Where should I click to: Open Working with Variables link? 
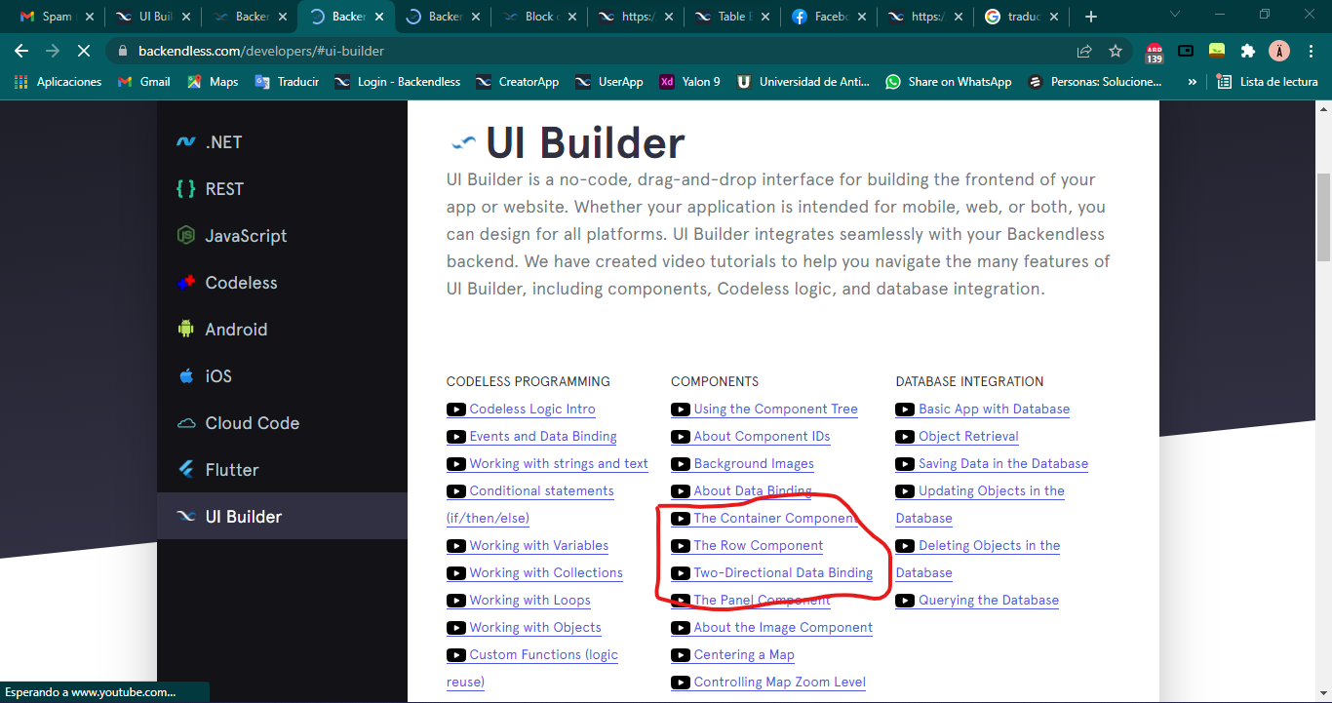point(539,546)
